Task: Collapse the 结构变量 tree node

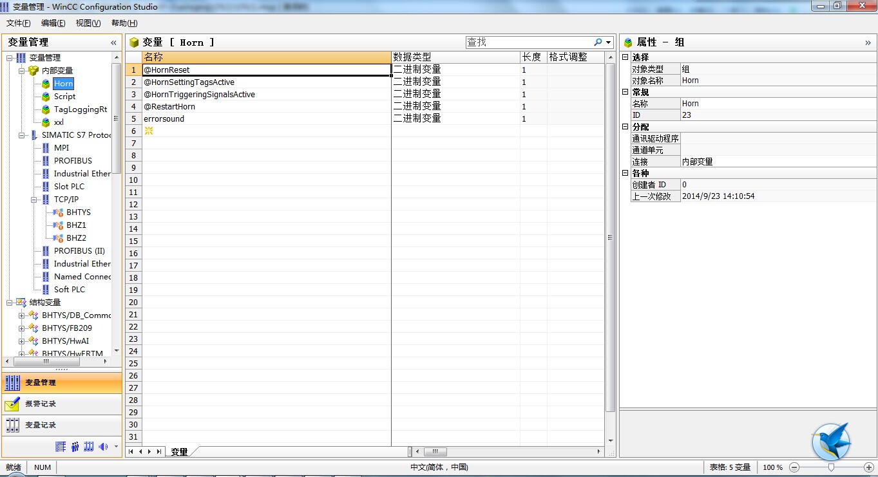Action: [10, 303]
